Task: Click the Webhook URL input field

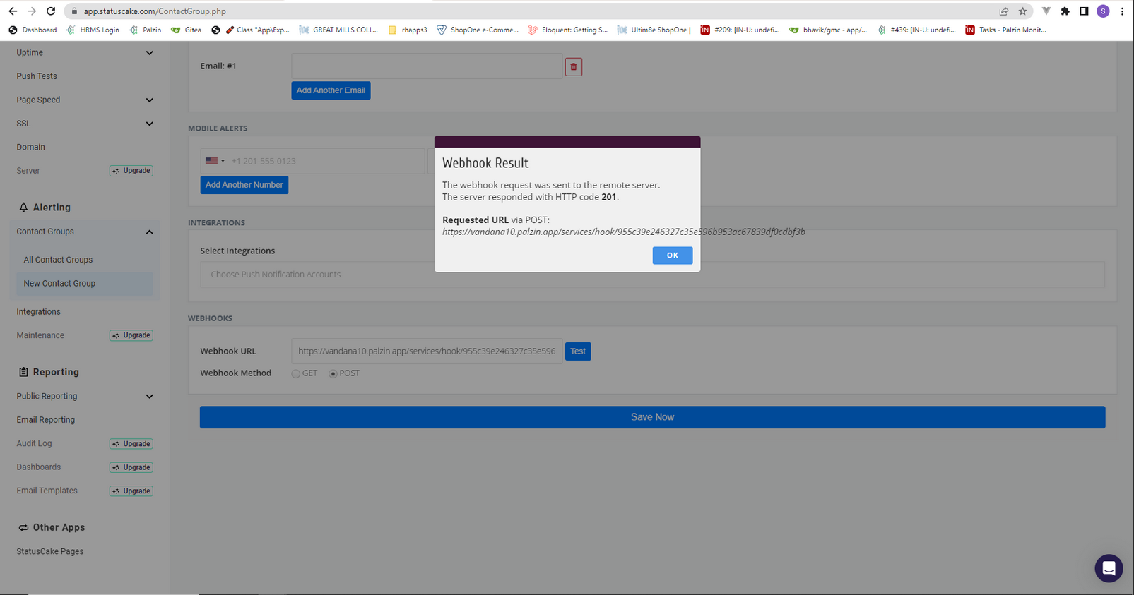Action: (x=427, y=351)
